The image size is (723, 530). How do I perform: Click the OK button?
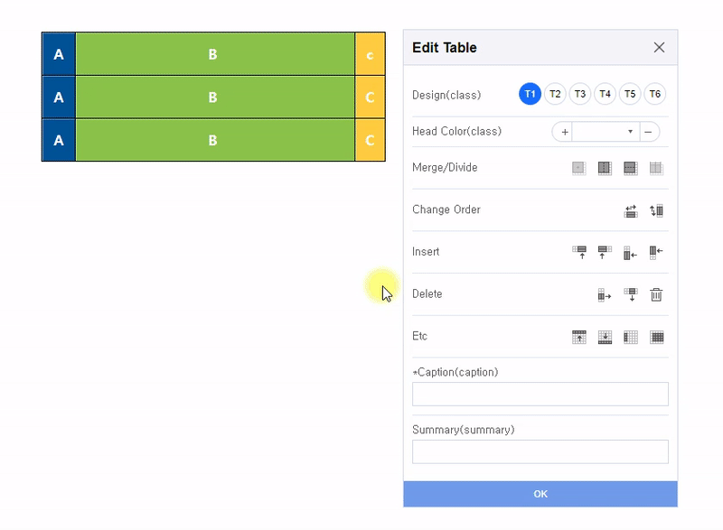tap(540, 494)
